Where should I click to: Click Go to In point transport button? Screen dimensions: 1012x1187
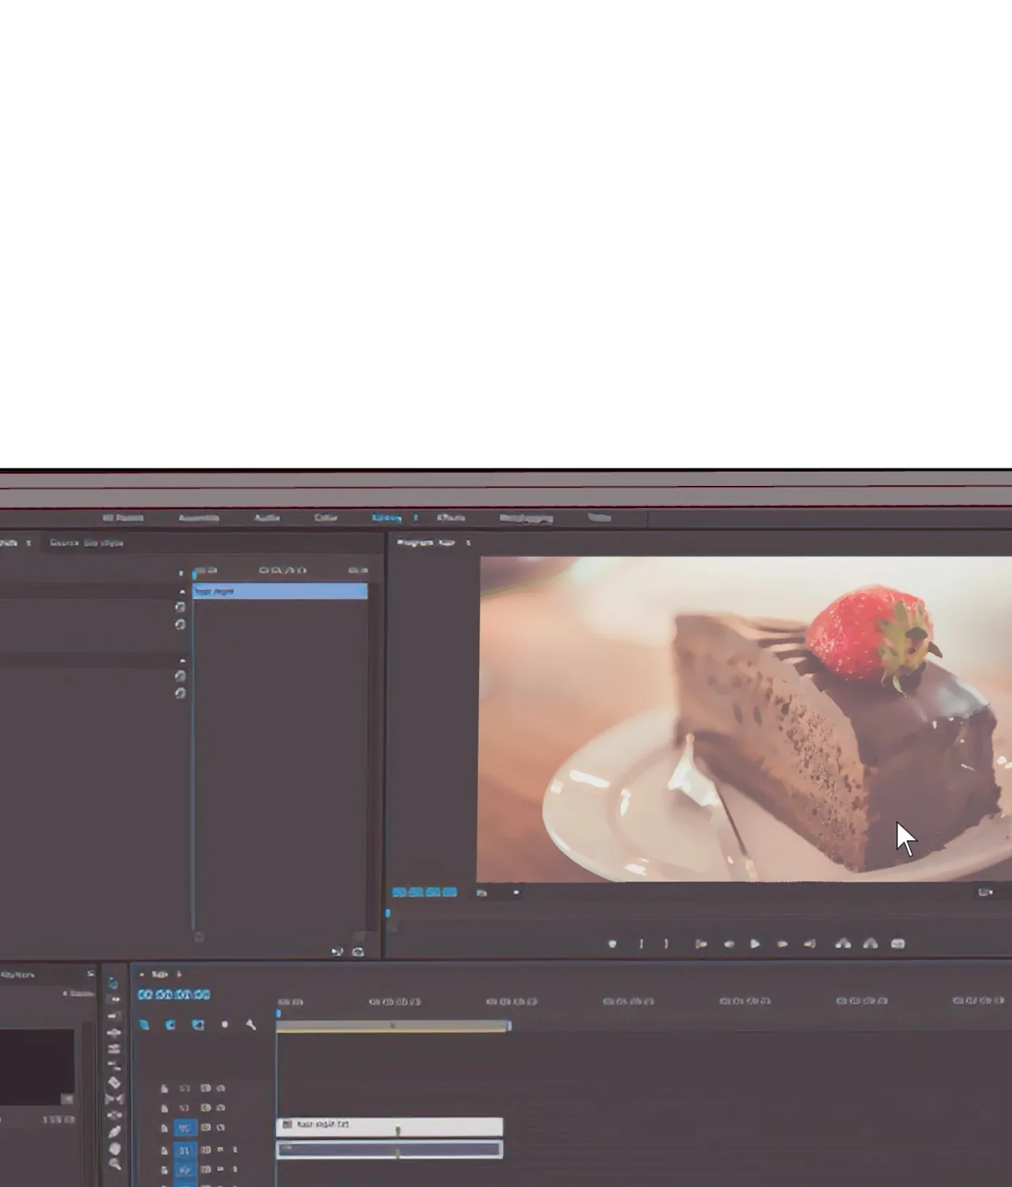tap(700, 944)
